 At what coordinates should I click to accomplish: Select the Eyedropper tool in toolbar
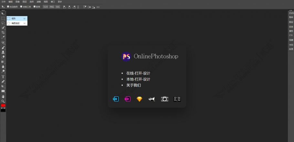click(x=3, y=37)
